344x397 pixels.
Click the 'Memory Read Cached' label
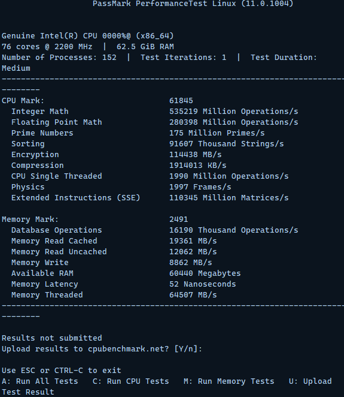click(x=54, y=241)
